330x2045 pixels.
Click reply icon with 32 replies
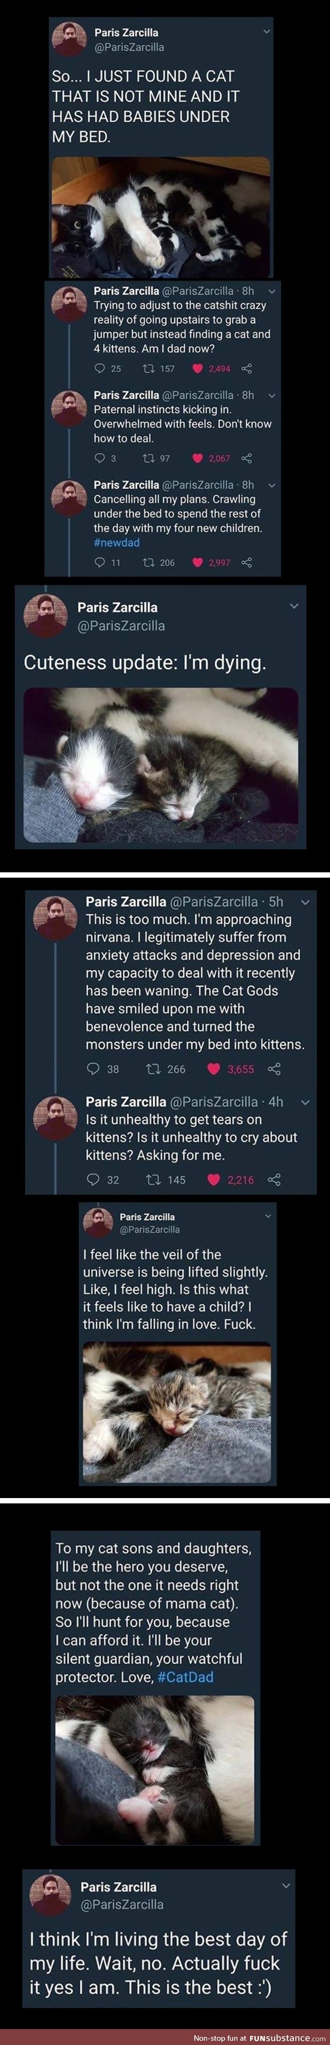[93, 1180]
